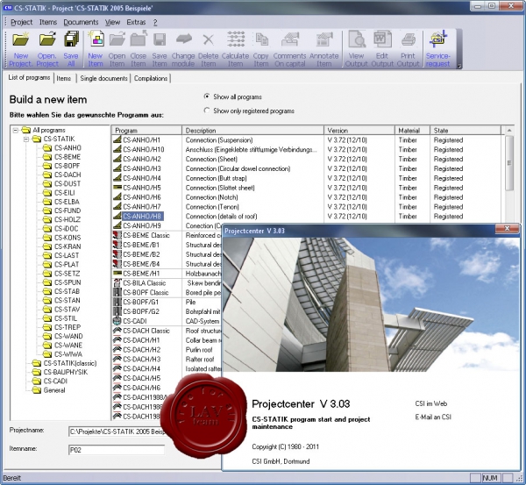Click the Change module arrow icon
This screenshot has width=526, height=485.
click(x=183, y=39)
